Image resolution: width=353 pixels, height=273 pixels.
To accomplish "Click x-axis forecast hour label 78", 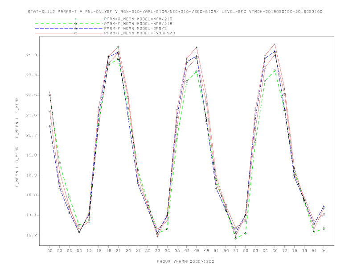I will pos(304,251).
